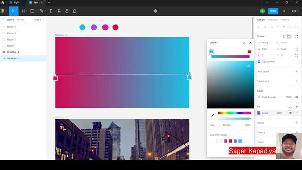
Task: Click the component icon in top toolbar
Action: [x=155, y=11]
